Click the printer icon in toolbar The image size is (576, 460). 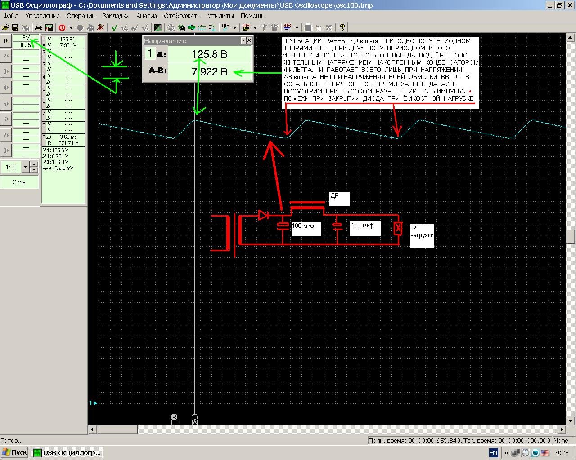pos(39,27)
